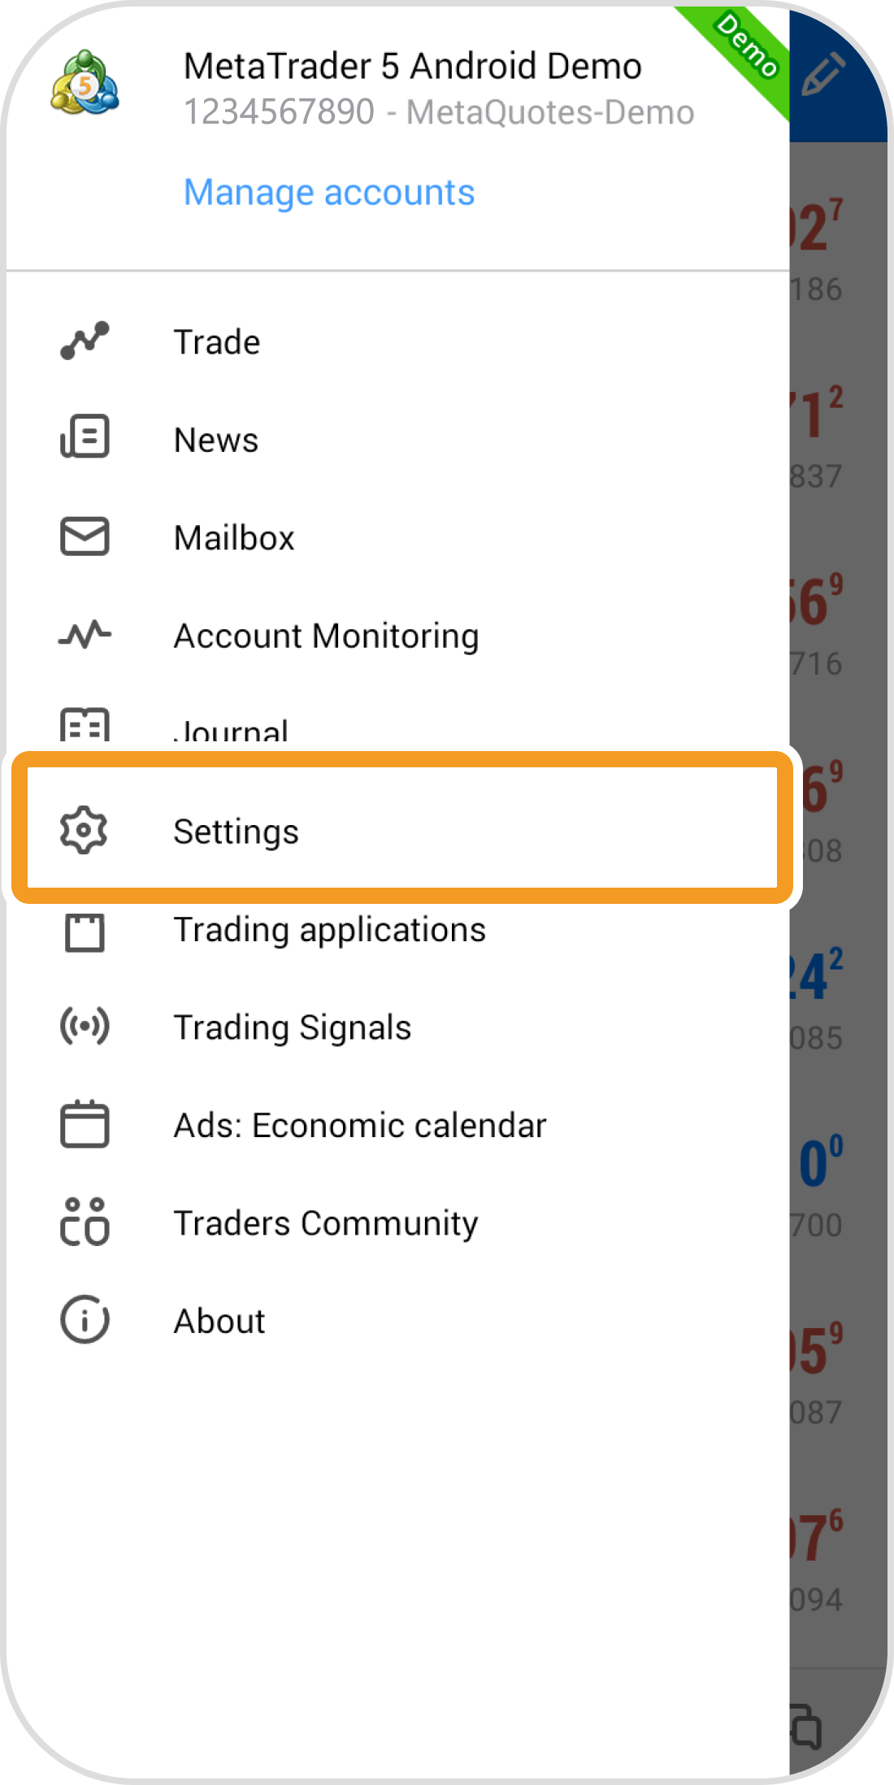894x1785 pixels.
Task: Open the Trading applications bag icon
Action: coord(85,932)
